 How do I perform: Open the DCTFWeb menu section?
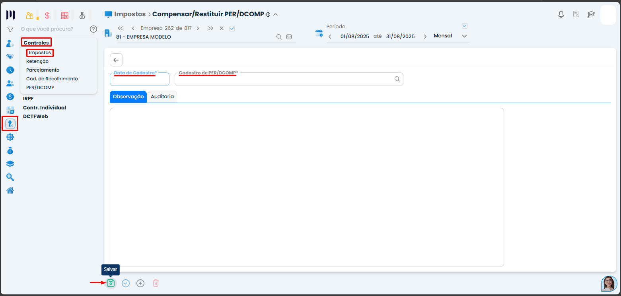pyautogui.click(x=35, y=117)
